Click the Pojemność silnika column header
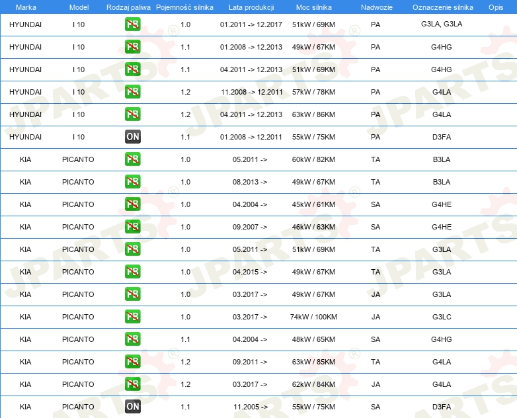 pyautogui.click(x=184, y=7)
